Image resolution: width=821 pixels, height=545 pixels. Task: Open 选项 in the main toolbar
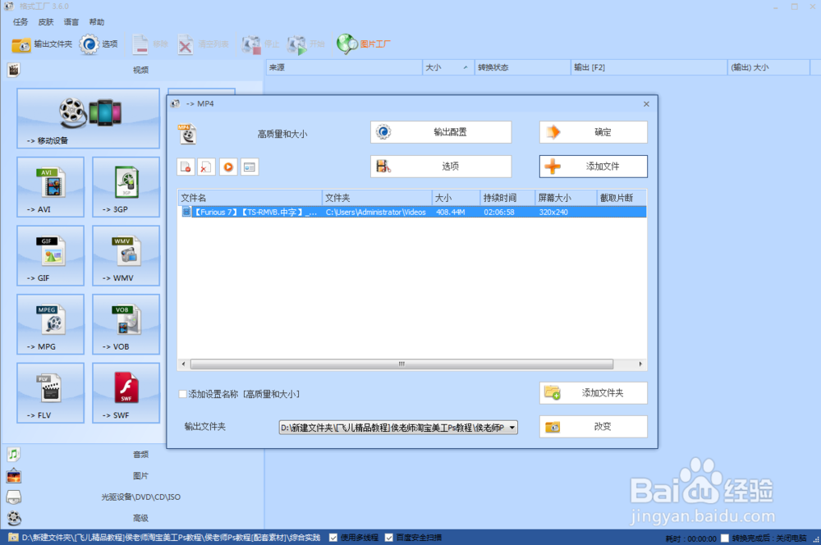pyautogui.click(x=99, y=44)
